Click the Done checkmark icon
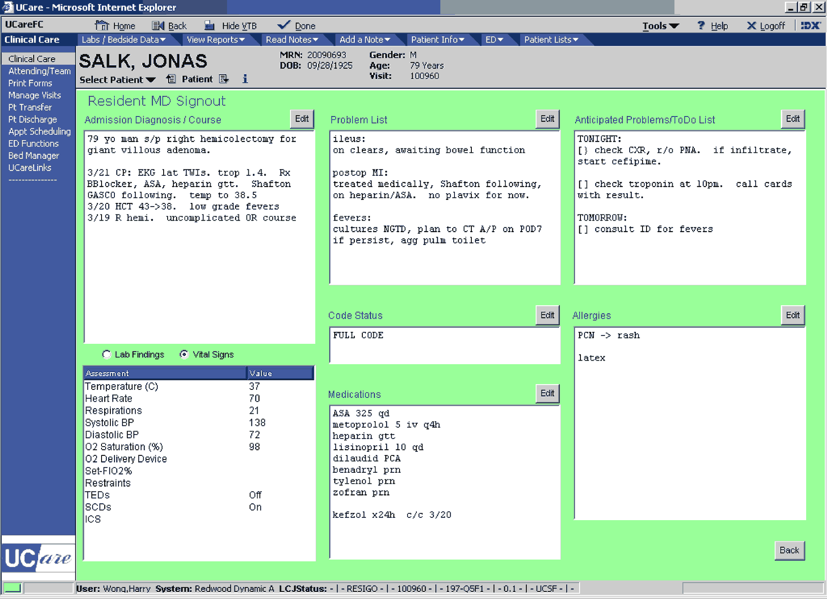 283,25
